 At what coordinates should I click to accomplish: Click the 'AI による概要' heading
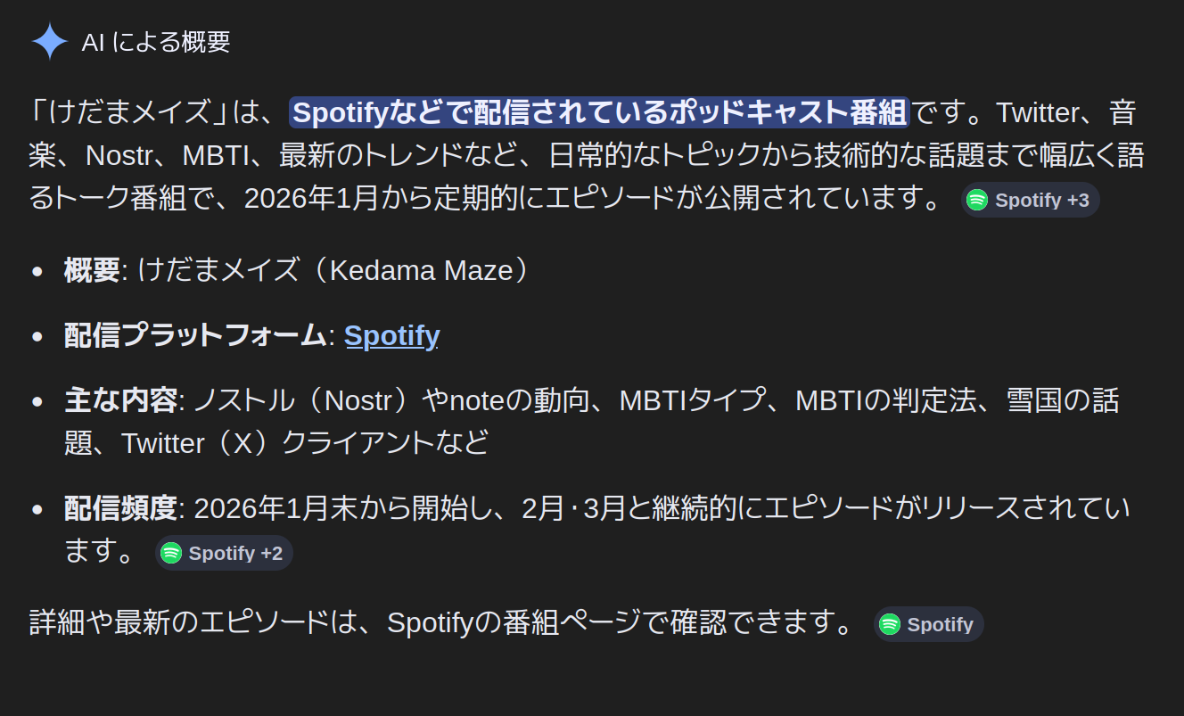point(156,42)
